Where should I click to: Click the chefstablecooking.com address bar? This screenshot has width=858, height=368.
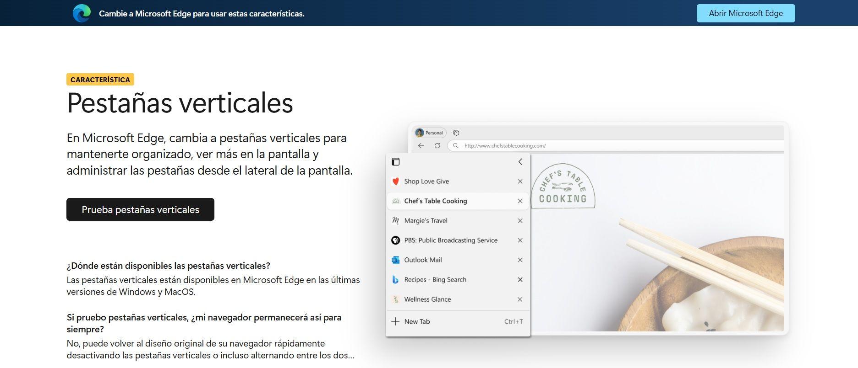click(616, 146)
